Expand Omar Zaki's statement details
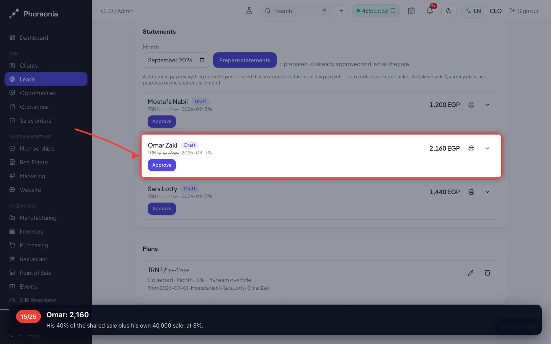 [487, 148]
